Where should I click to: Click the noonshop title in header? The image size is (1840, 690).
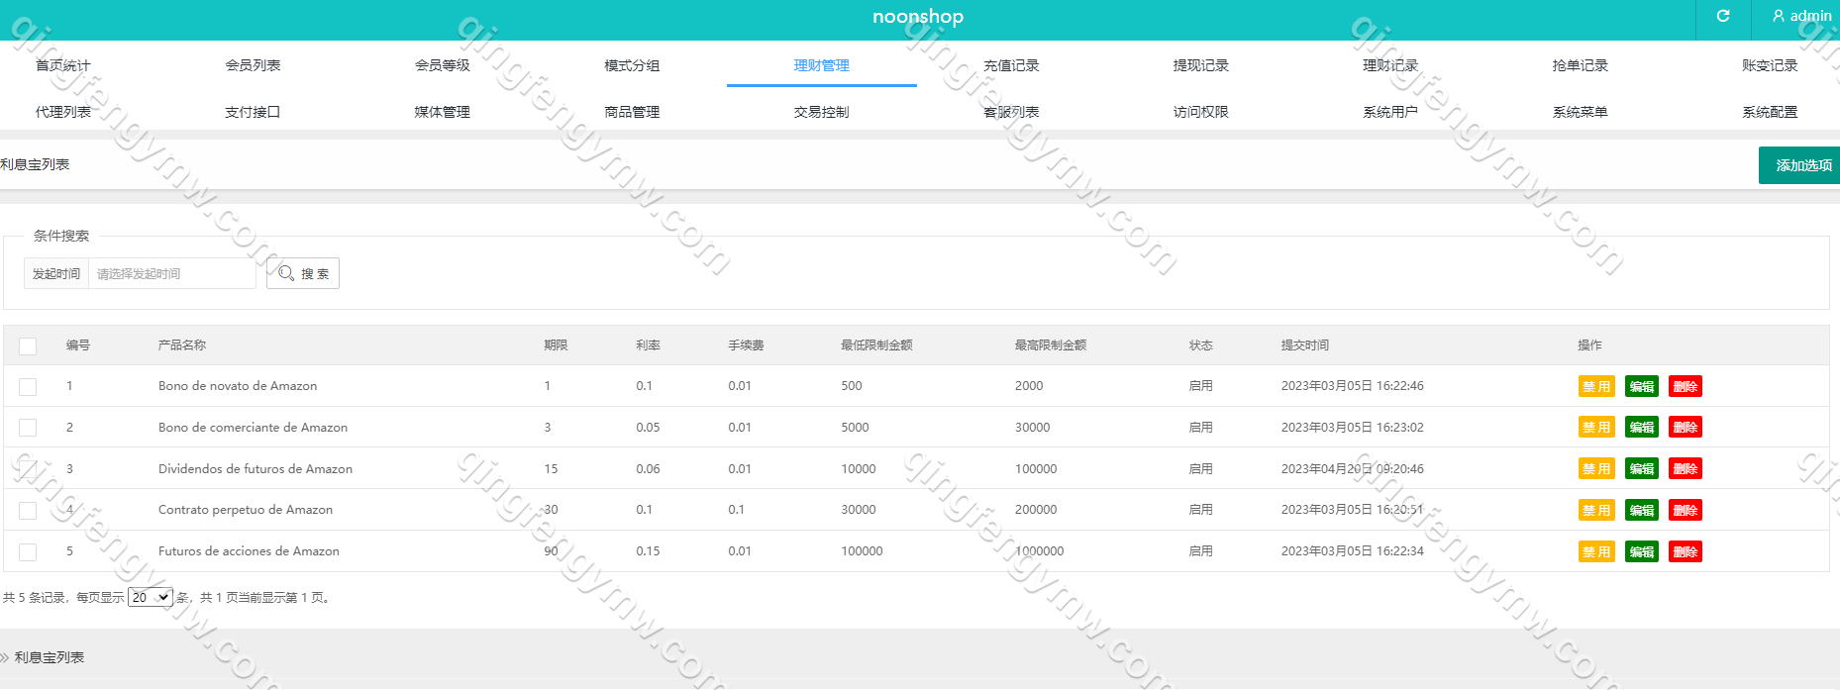coord(918,17)
